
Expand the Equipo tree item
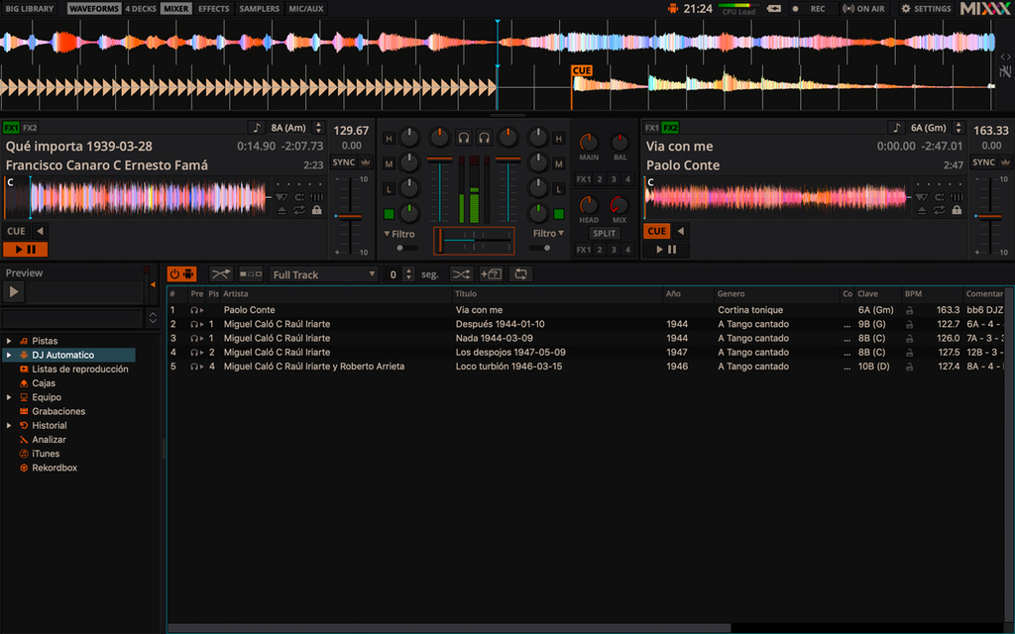pyautogui.click(x=9, y=397)
